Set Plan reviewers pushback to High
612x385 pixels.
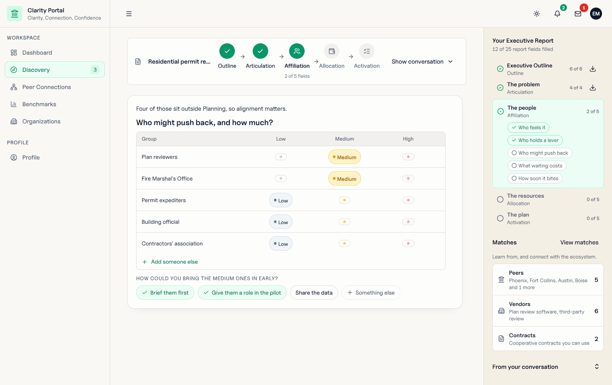coord(408,157)
